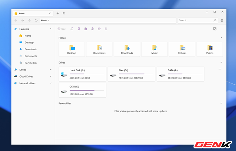Expand the Network drives sidebar section
Image resolution: width=236 pixels, height=151 pixels.
point(51,83)
